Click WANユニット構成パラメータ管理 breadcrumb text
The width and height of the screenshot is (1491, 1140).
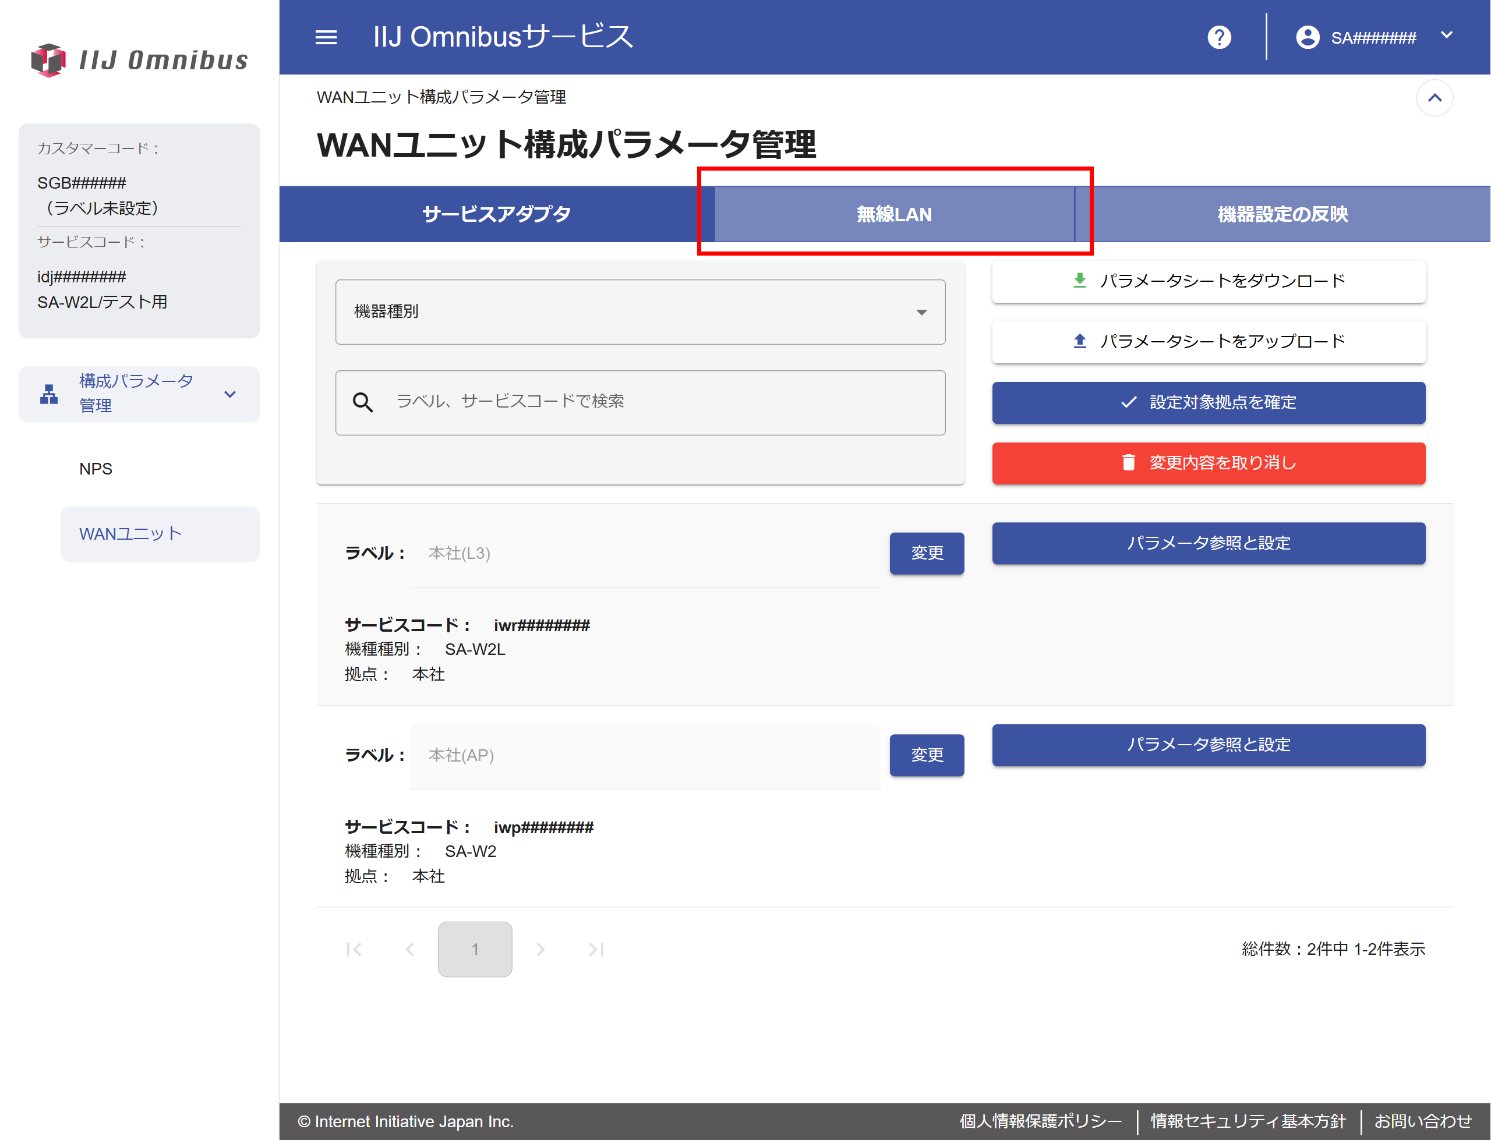(x=441, y=97)
